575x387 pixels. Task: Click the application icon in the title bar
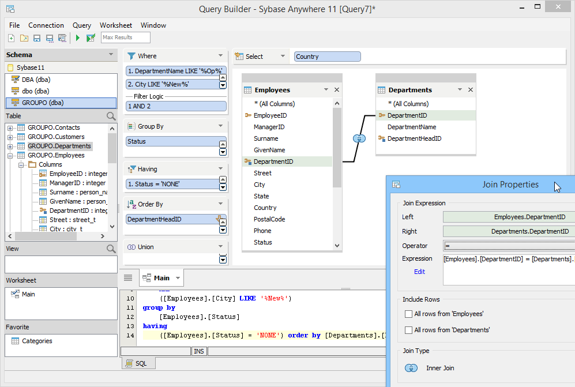pos(10,9)
